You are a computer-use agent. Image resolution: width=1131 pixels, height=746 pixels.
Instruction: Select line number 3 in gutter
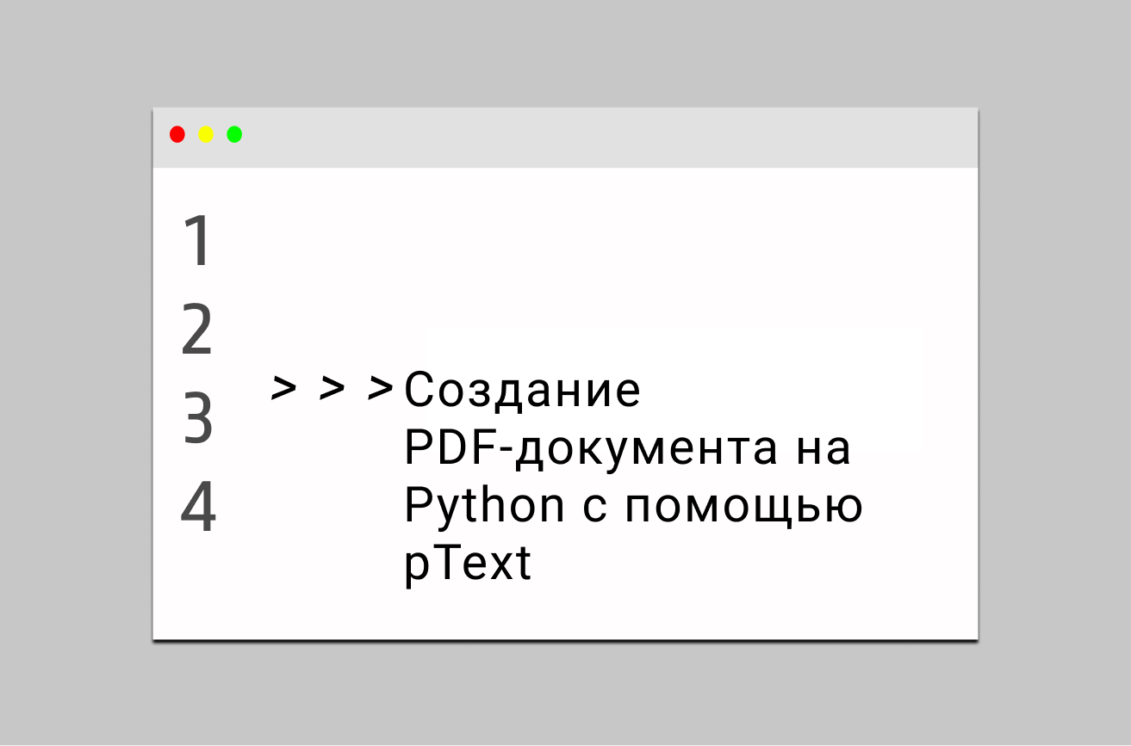pos(198,419)
